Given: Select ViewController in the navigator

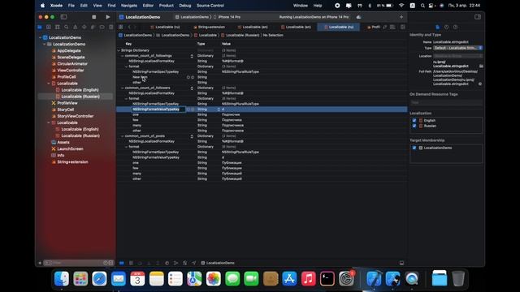Looking at the screenshot, I should click(x=71, y=71).
